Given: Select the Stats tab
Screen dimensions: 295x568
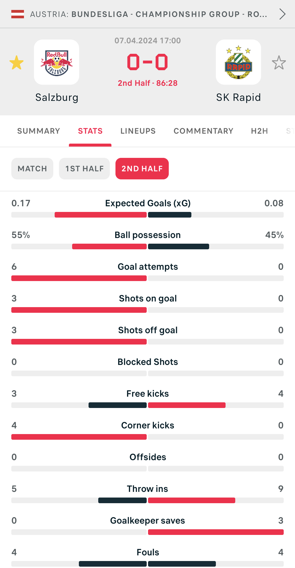Looking at the screenshot, I should (x=90, y=131).
